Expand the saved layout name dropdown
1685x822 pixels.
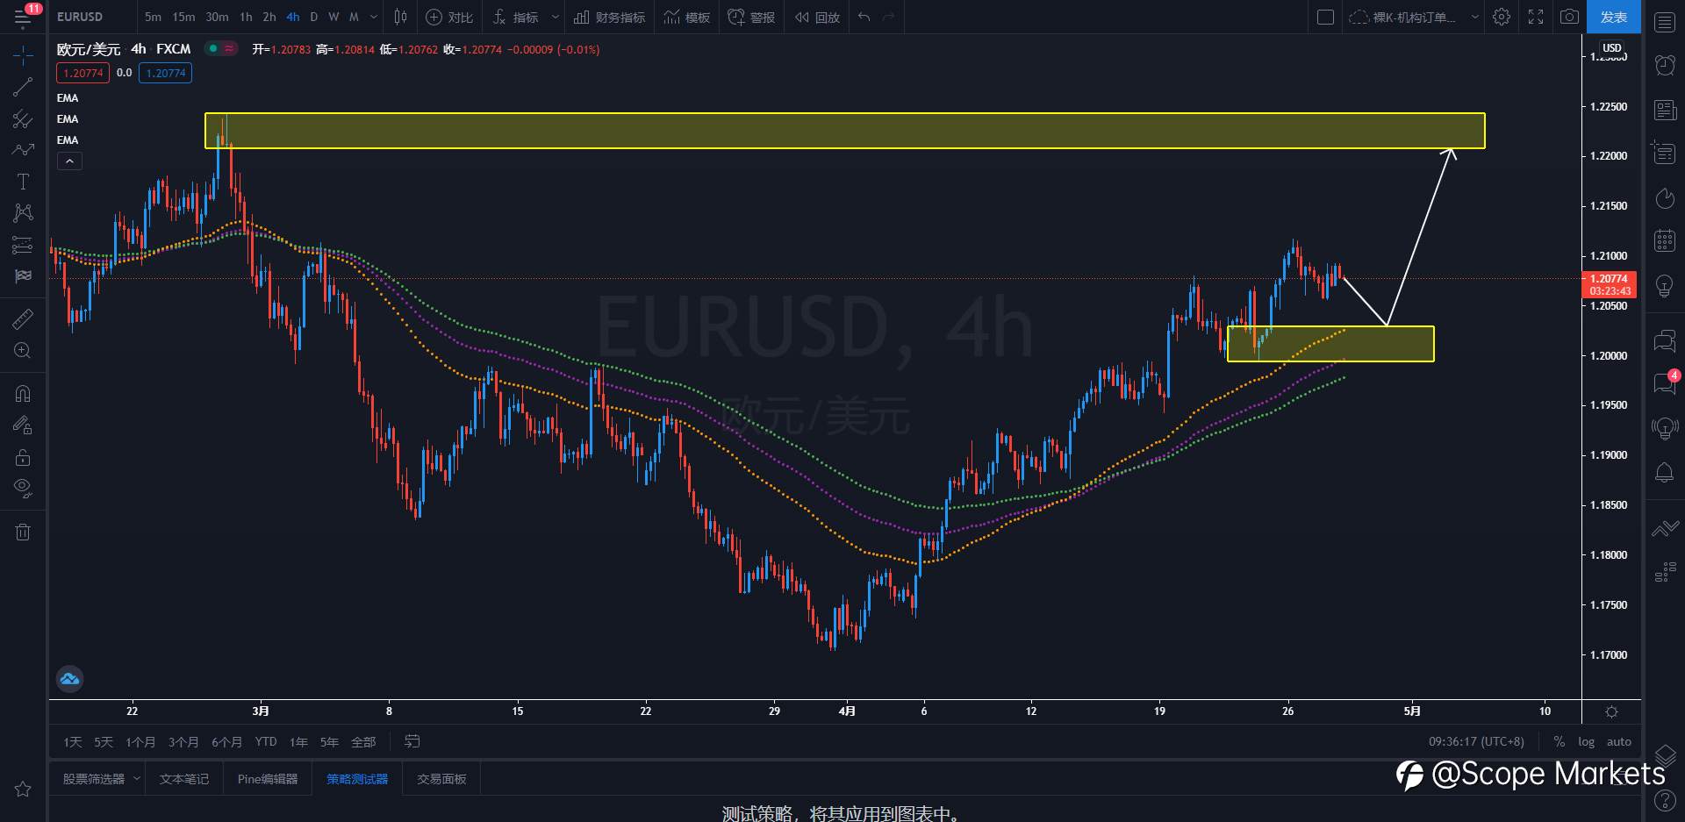(x=1474, y=17)
